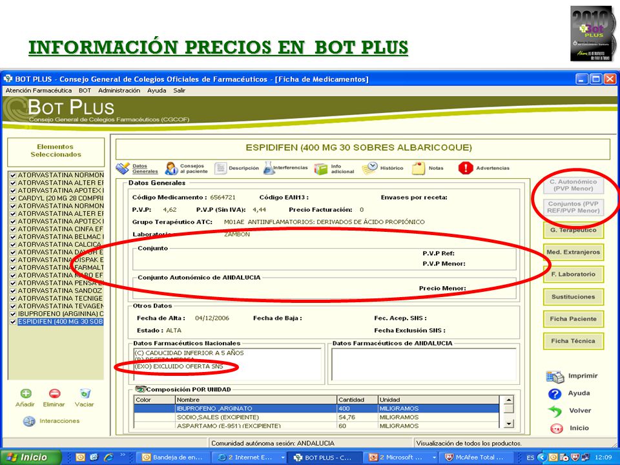This screenshot has height=465, width=620.
Task: Open the Atención Farmacéutica menu
Action: [x=39, y=90]
